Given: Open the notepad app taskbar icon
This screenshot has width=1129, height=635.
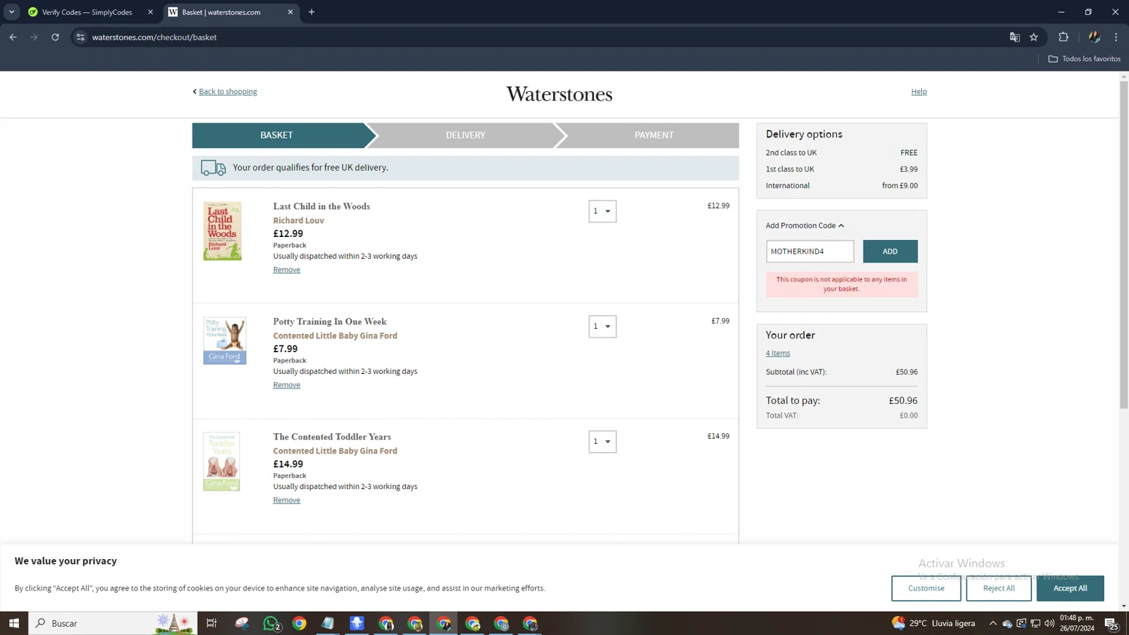Looking at the screenshot, I should [x=328, y=623].
